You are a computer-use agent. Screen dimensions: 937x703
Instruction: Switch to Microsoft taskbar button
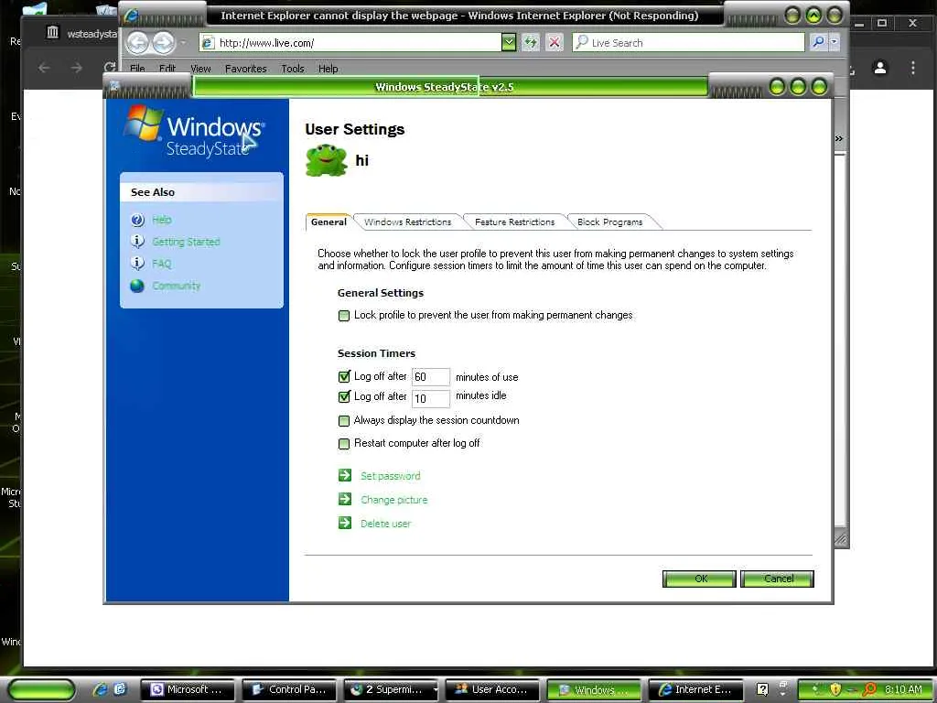(x=188, y=690)
